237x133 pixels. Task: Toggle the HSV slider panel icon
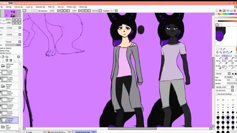coord(224,11)
